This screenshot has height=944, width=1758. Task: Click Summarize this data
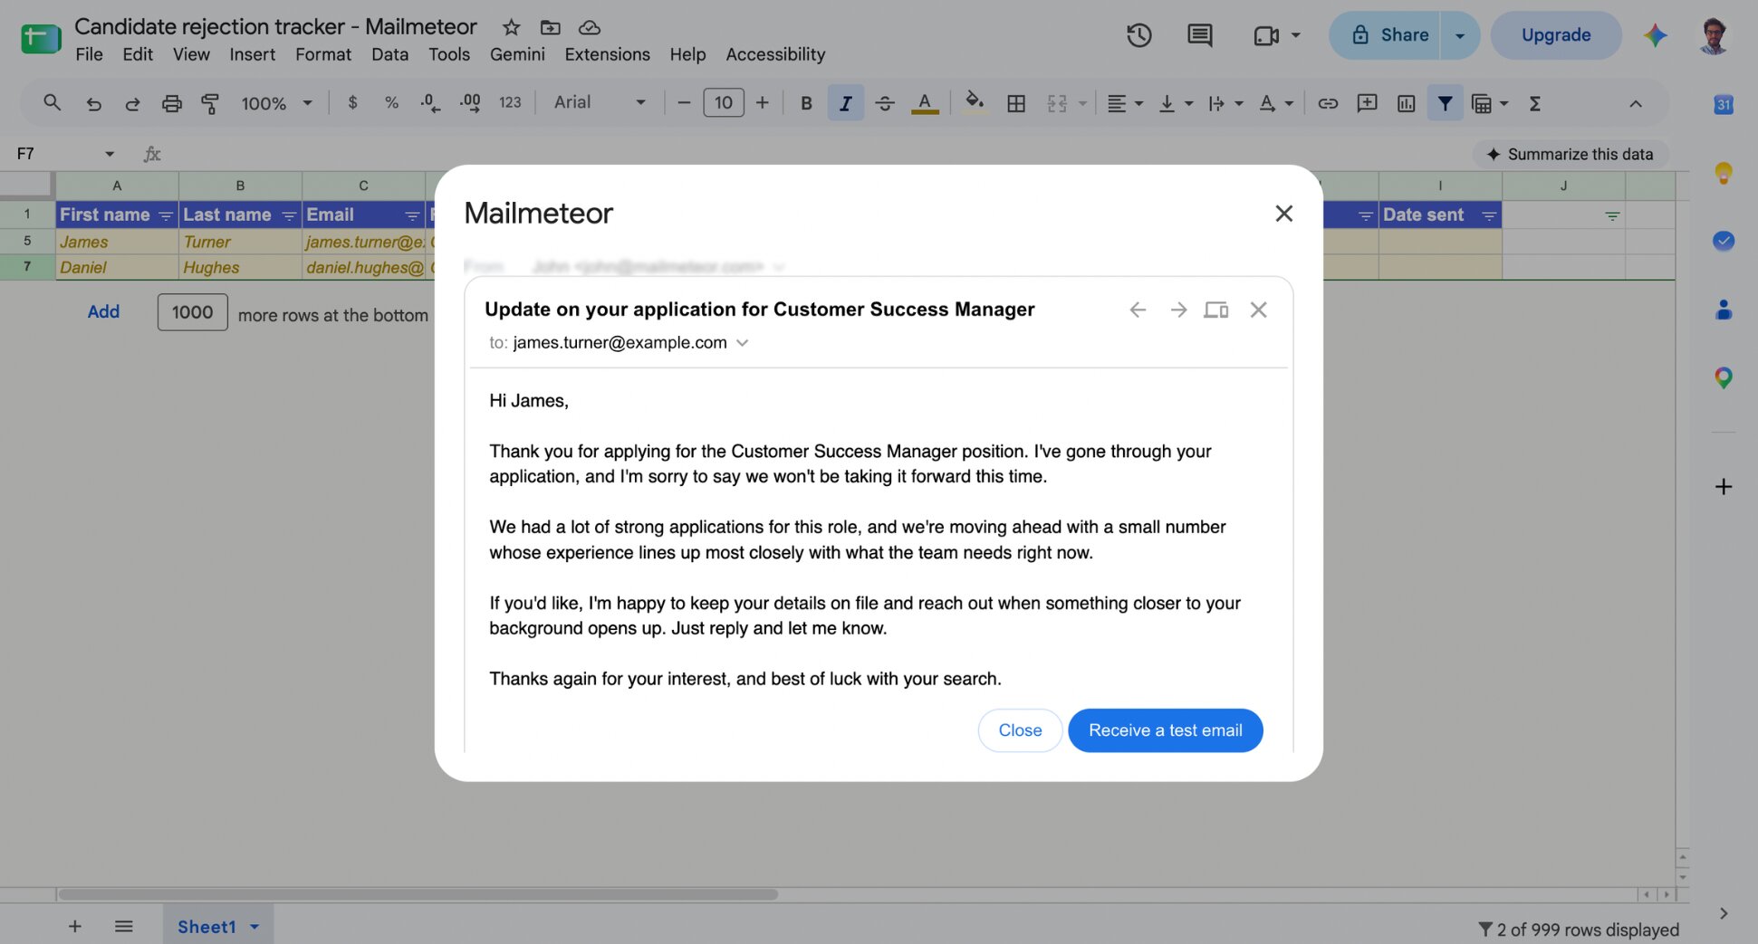coord(1570,154)
